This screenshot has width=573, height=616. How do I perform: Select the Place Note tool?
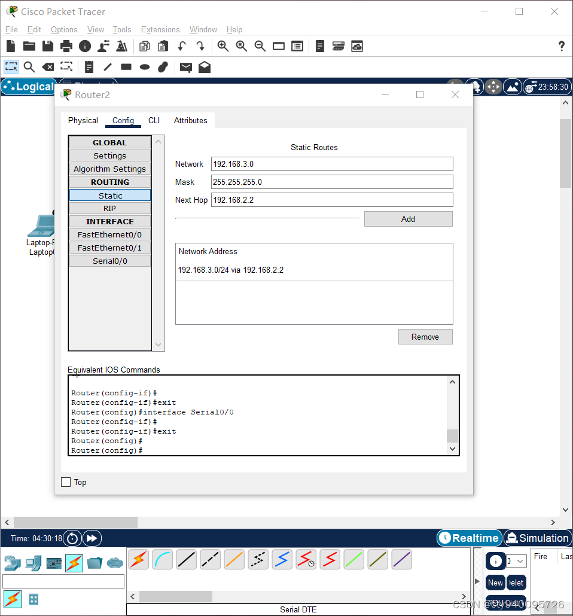89,67
